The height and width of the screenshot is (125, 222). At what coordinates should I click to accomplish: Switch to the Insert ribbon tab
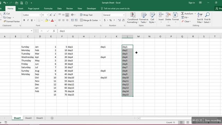(20, 8)
